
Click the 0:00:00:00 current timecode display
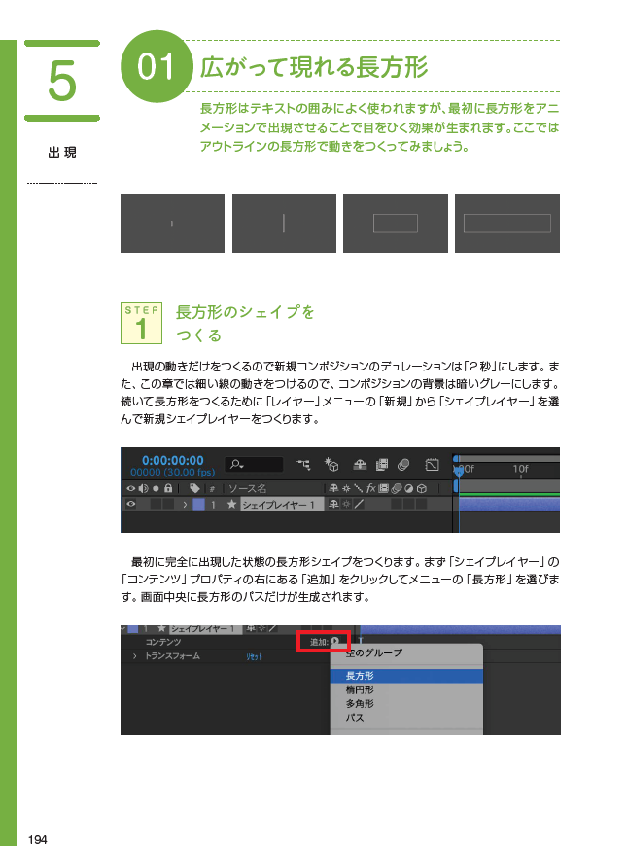173,460
